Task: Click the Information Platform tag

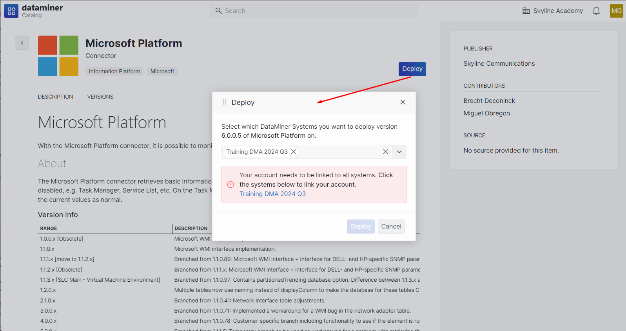Action: point(114,71)
